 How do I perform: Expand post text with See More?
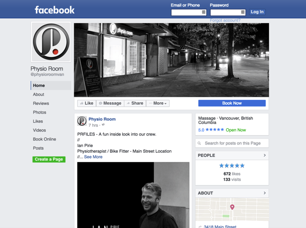pos(93,157)
